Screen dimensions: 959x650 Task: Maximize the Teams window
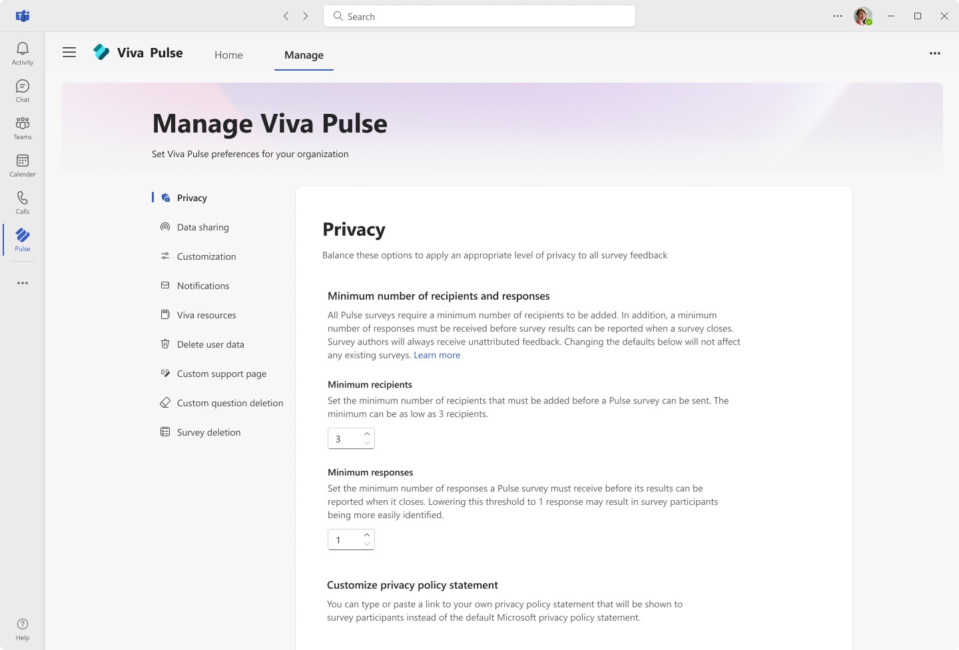918,16
